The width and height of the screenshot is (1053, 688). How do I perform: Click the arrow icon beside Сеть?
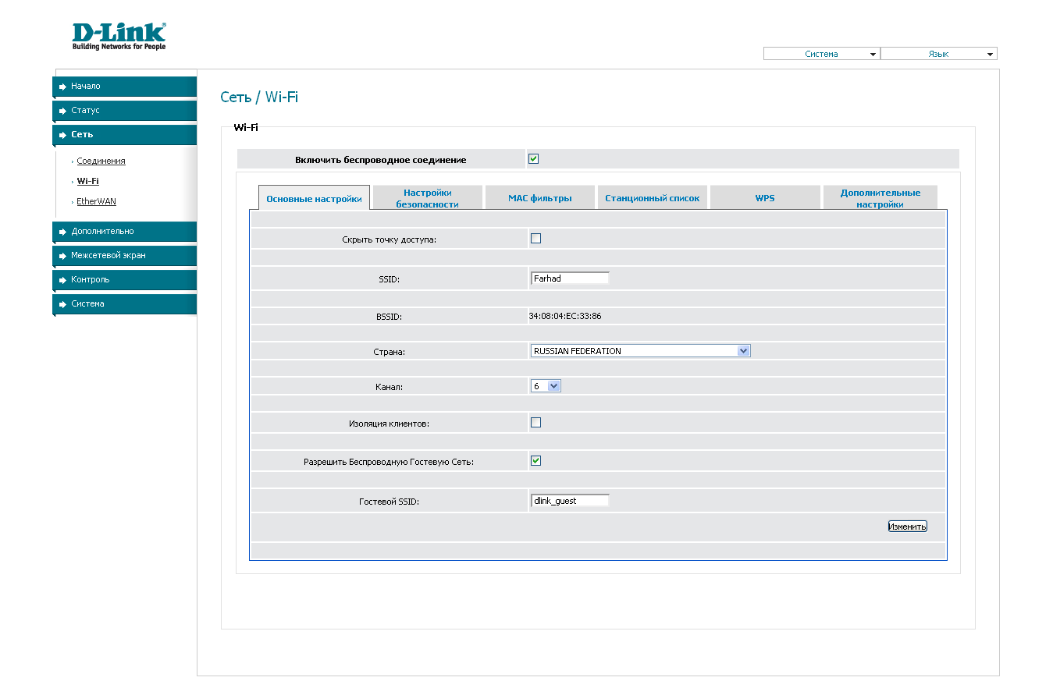pyautogui.click(x=62, y=135)
